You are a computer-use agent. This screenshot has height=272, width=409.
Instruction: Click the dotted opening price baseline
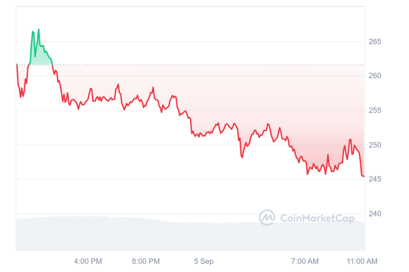click(x=191, y=65)
